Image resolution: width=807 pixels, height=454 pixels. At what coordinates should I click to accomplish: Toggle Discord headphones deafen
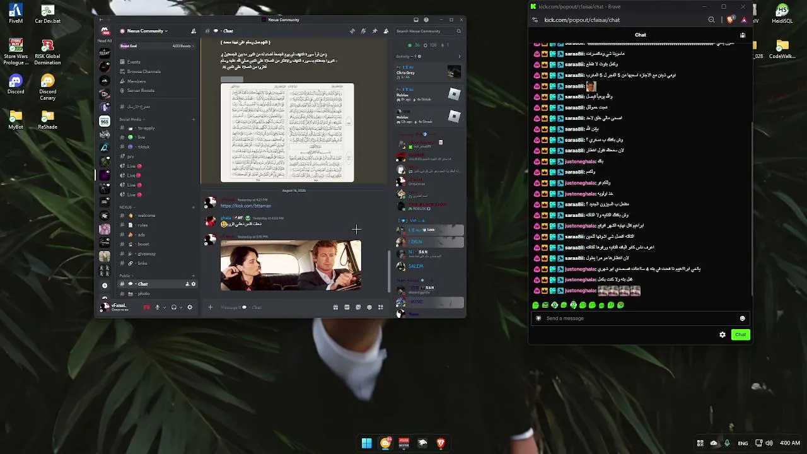pos(173,307)
